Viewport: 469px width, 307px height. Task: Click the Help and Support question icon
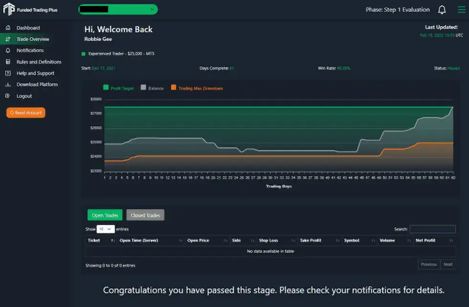coord(8,73)
